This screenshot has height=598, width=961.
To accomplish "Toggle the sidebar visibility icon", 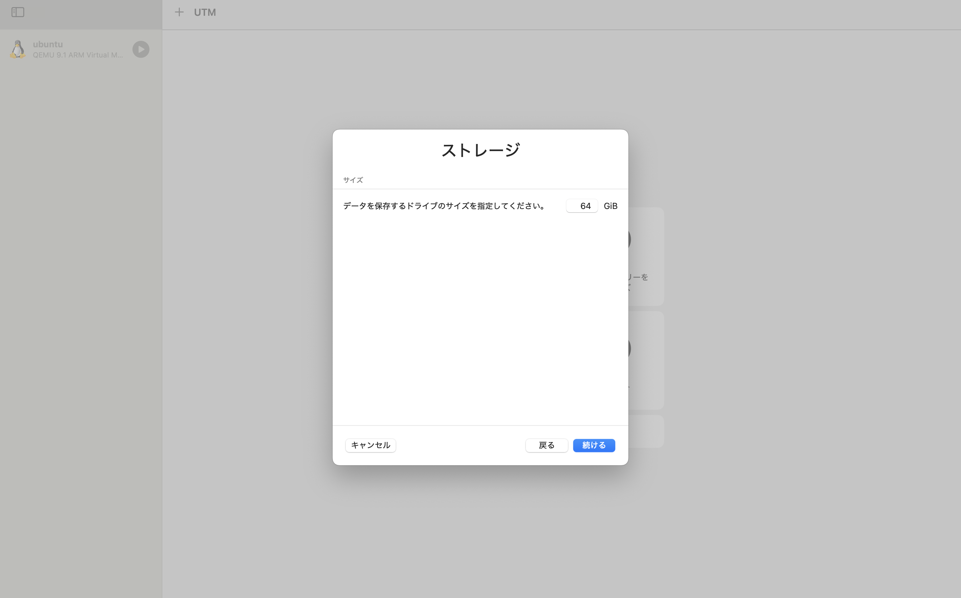I will coord(17,12).
